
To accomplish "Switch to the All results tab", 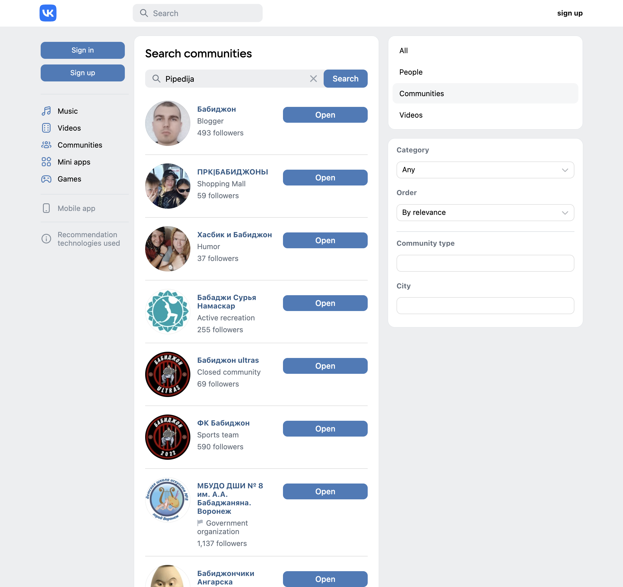I will tap(403, 51).
